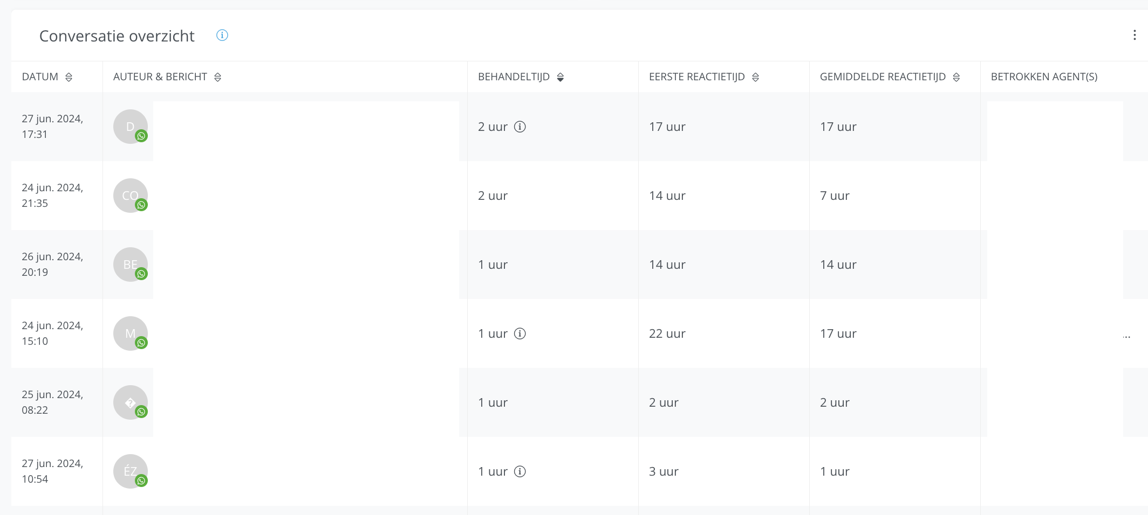Click the BEHANDELTIJD header label
The height and width of the screenshot is (515, 1148).
(514, 77)
